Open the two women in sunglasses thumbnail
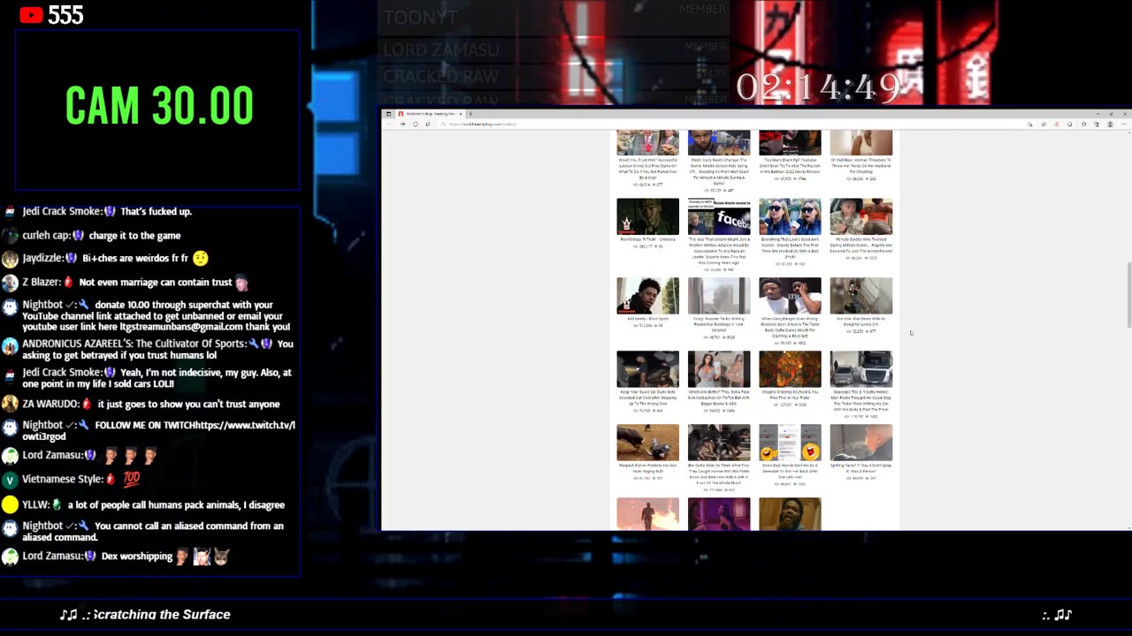 pyautogui.click(x=790, y=216)
